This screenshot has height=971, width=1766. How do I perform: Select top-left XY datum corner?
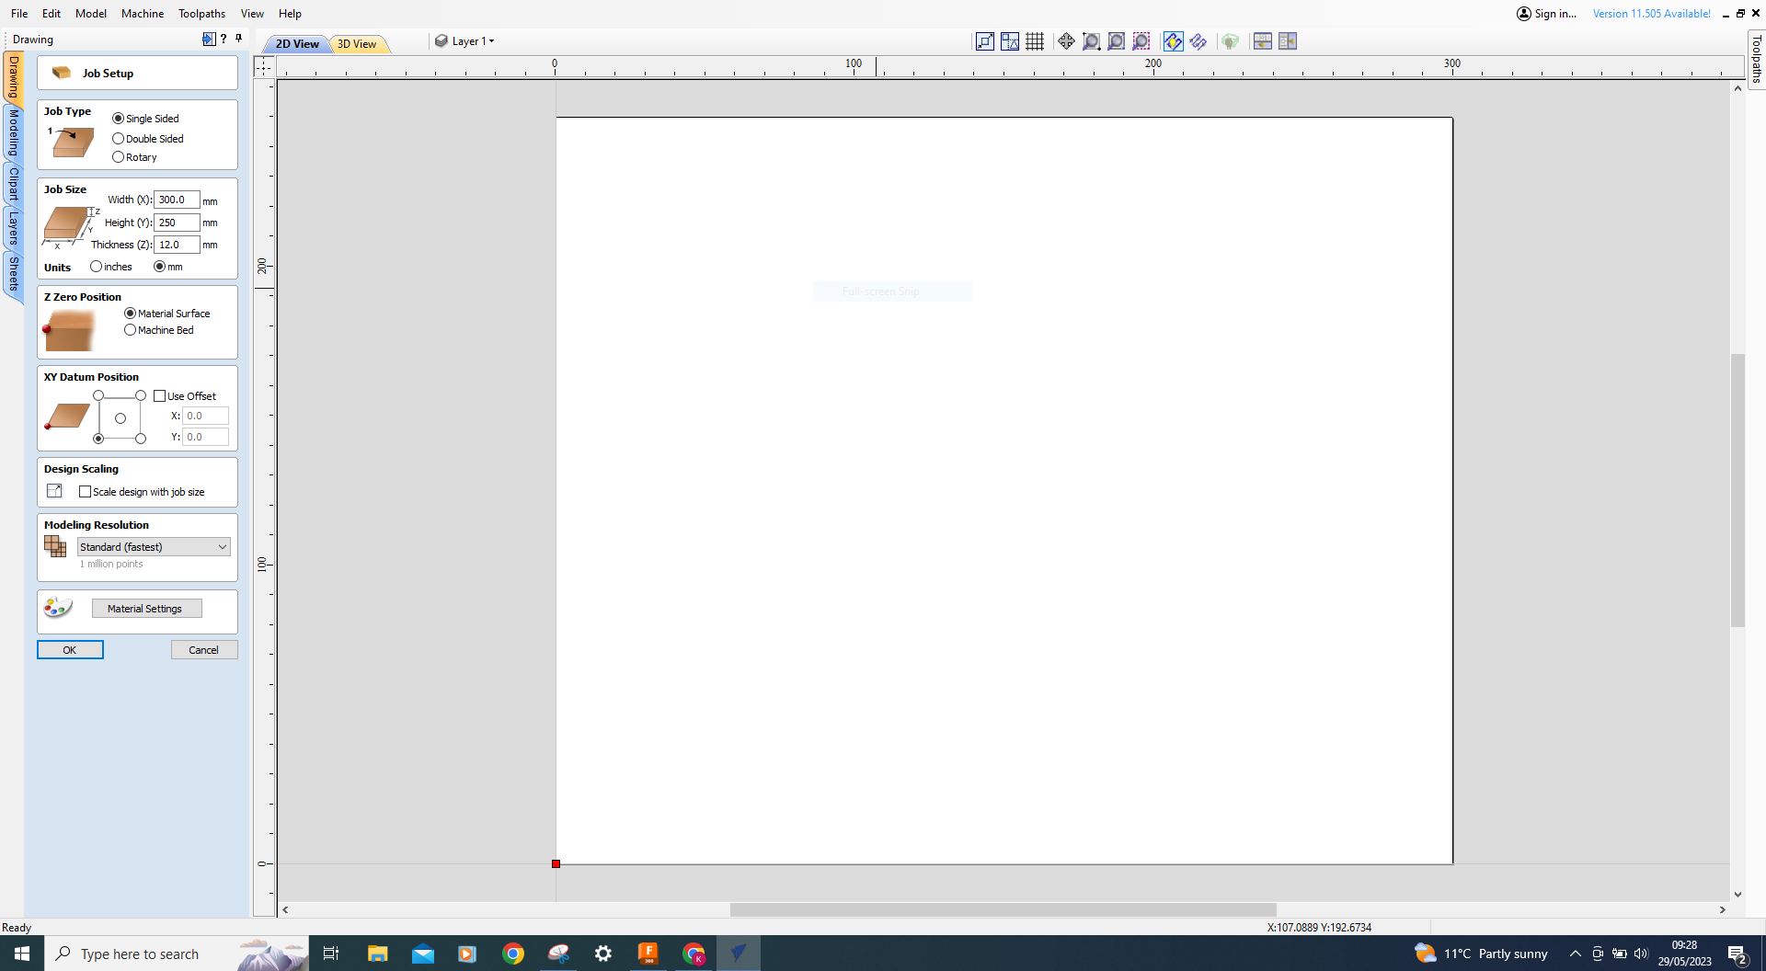coord(98,396)
